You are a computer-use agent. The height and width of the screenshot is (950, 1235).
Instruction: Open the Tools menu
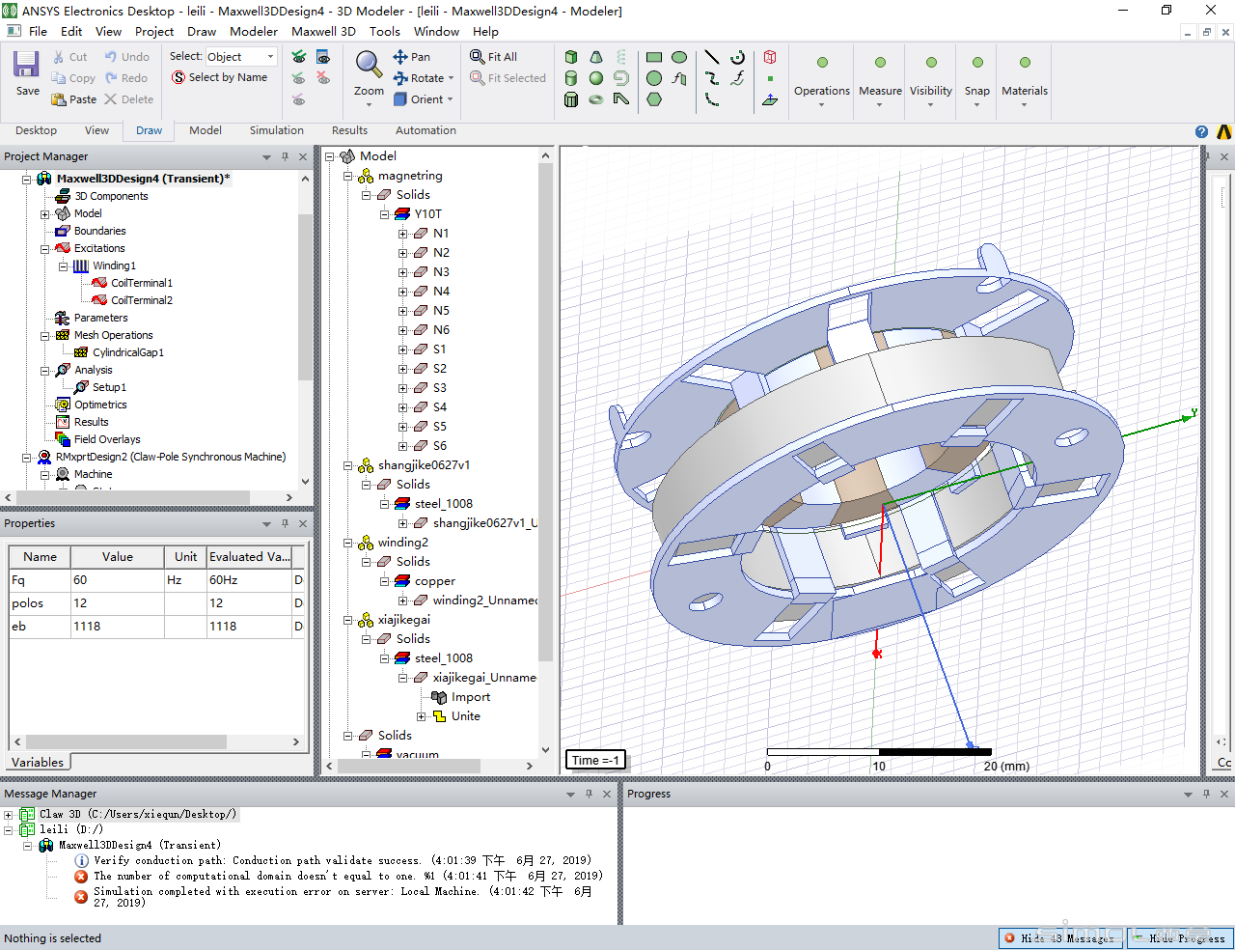click(385, 31)
